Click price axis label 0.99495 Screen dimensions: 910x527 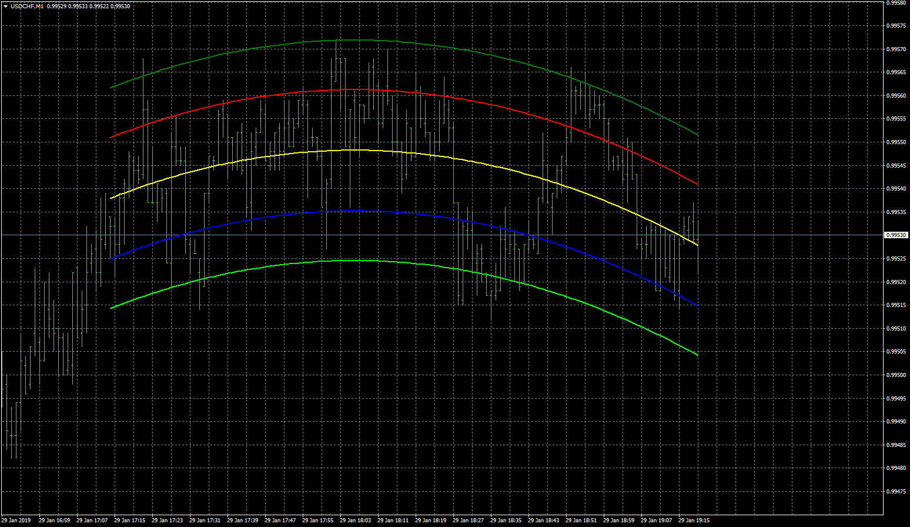click(x=896, y=399)
